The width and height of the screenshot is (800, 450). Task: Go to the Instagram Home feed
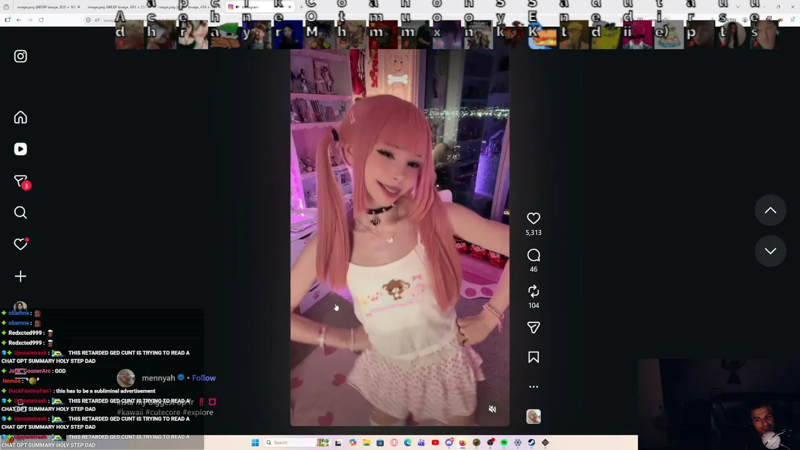(x=21, y=117)
